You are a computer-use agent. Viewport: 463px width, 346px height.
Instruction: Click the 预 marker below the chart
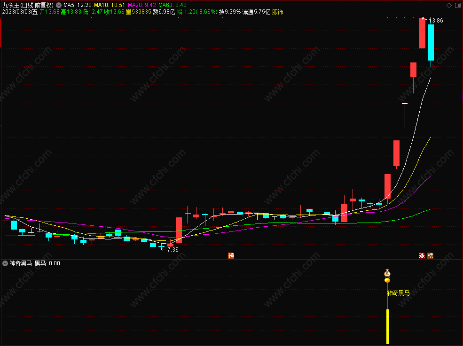click(231, 255)
